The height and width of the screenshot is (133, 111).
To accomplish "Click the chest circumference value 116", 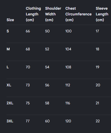I will (68, 103).
